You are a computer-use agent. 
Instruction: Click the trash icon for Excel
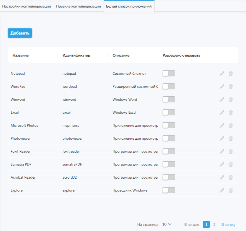pos(231,112)
